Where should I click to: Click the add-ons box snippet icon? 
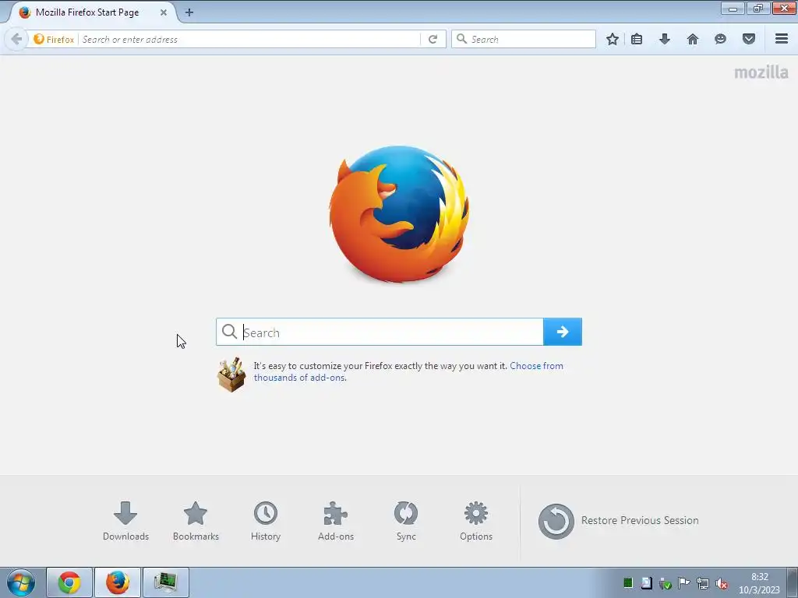point(231,375)
